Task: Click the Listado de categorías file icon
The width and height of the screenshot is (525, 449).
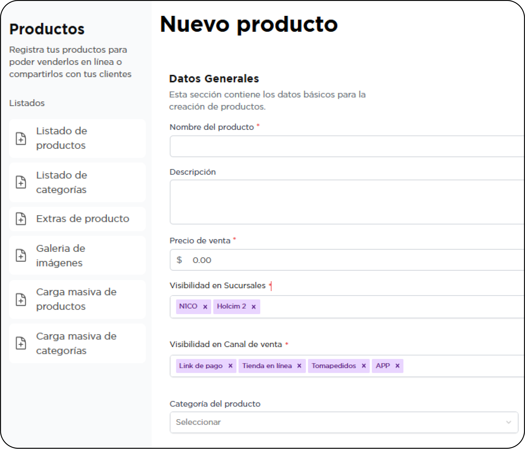Action: 21,182
